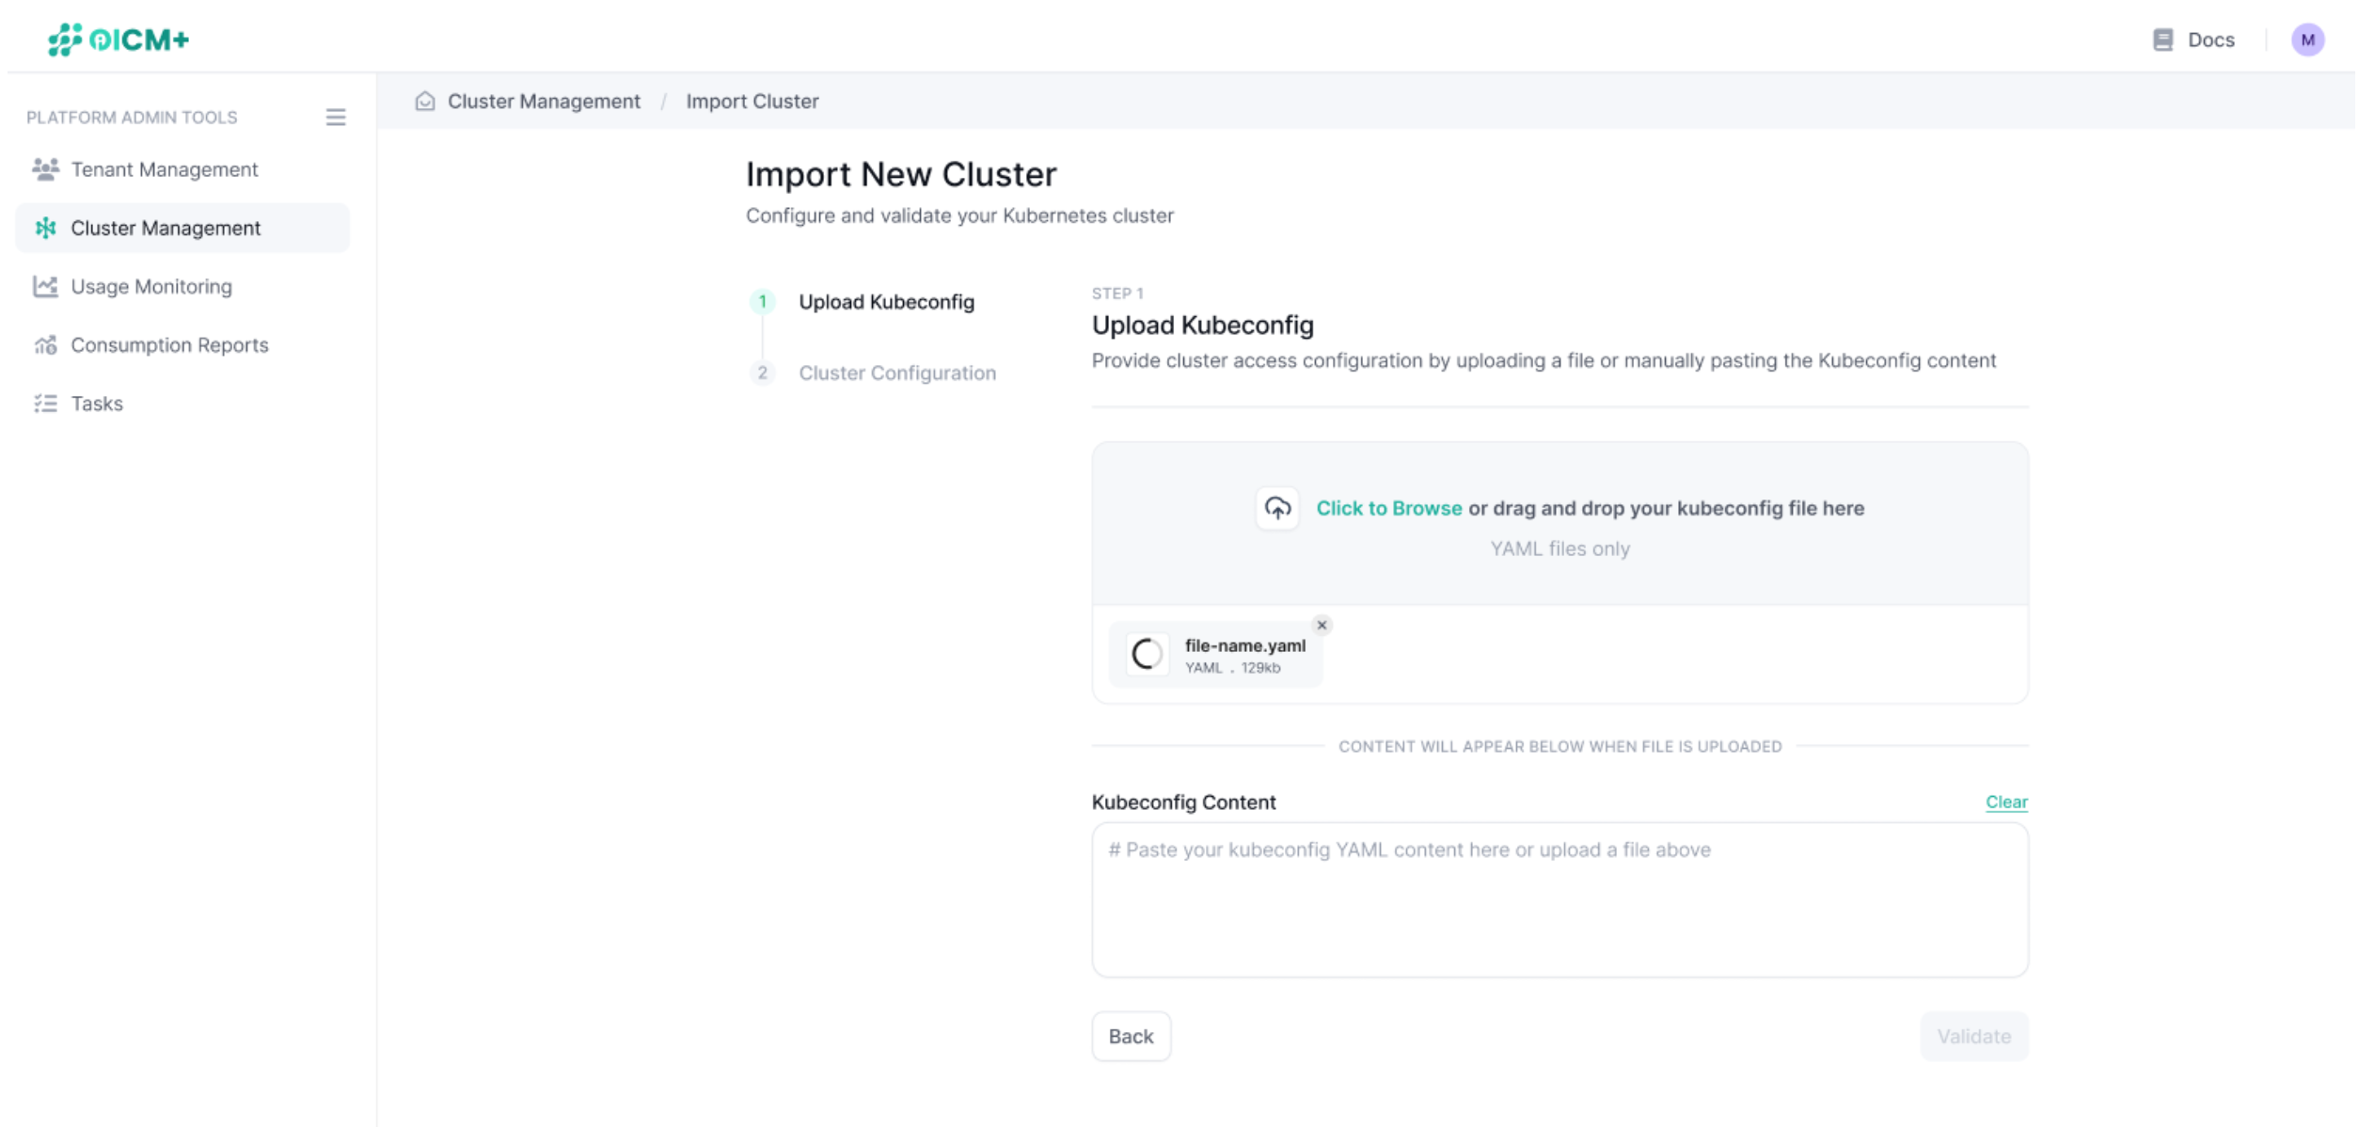Click the Back button
Viewport: 2359px width, 1127px height.
tap(1131, 1036)
